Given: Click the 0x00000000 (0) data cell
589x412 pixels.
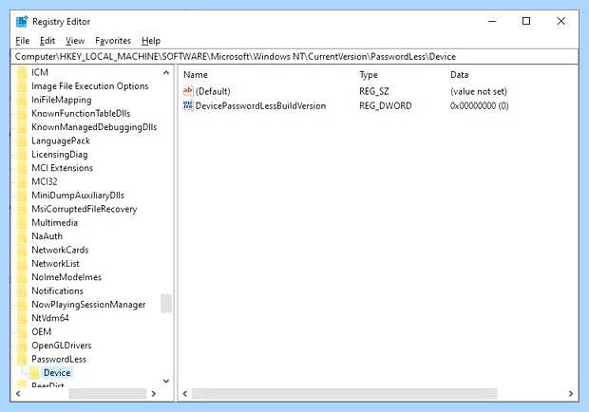Looking at the screenshot, I should (480, 105).
